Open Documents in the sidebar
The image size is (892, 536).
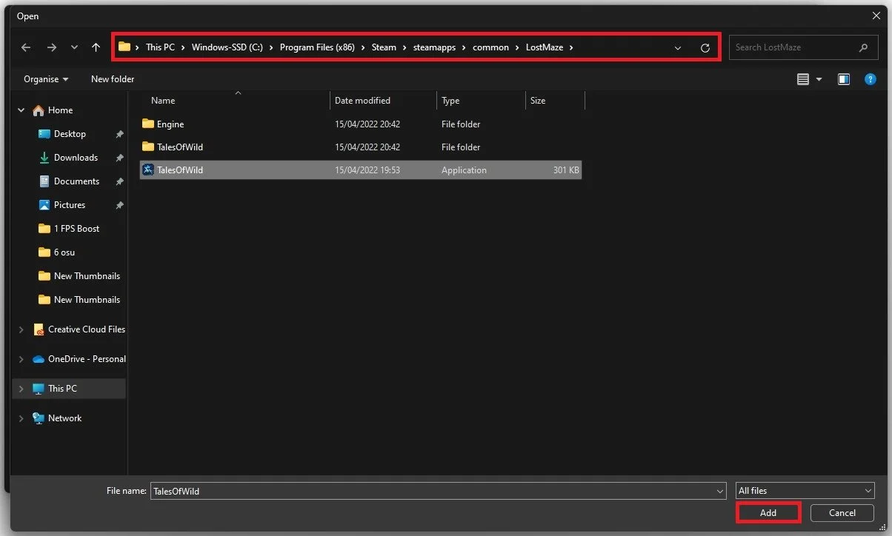pyautogui.click(x=76, y=181)
